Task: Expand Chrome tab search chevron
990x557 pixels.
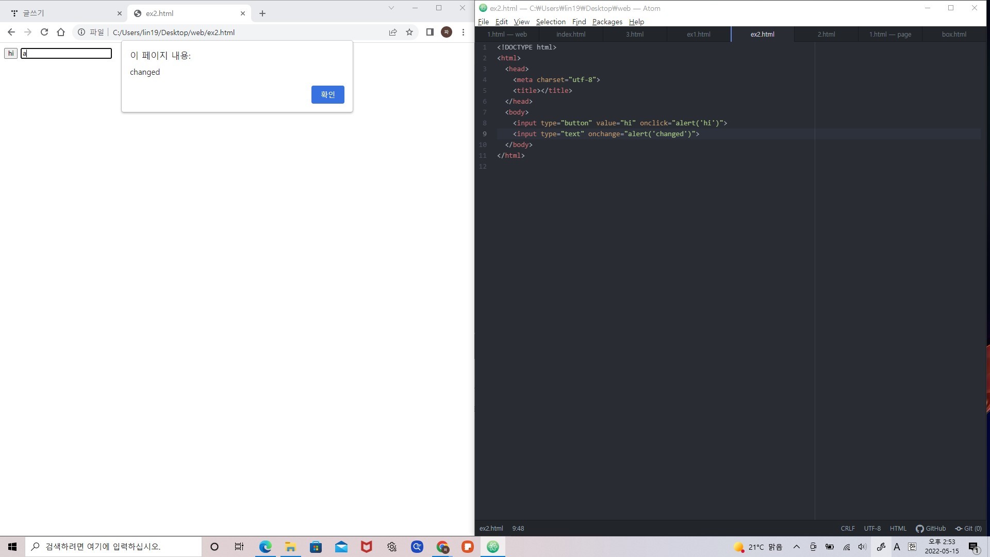Action: (x=391, y=8)
